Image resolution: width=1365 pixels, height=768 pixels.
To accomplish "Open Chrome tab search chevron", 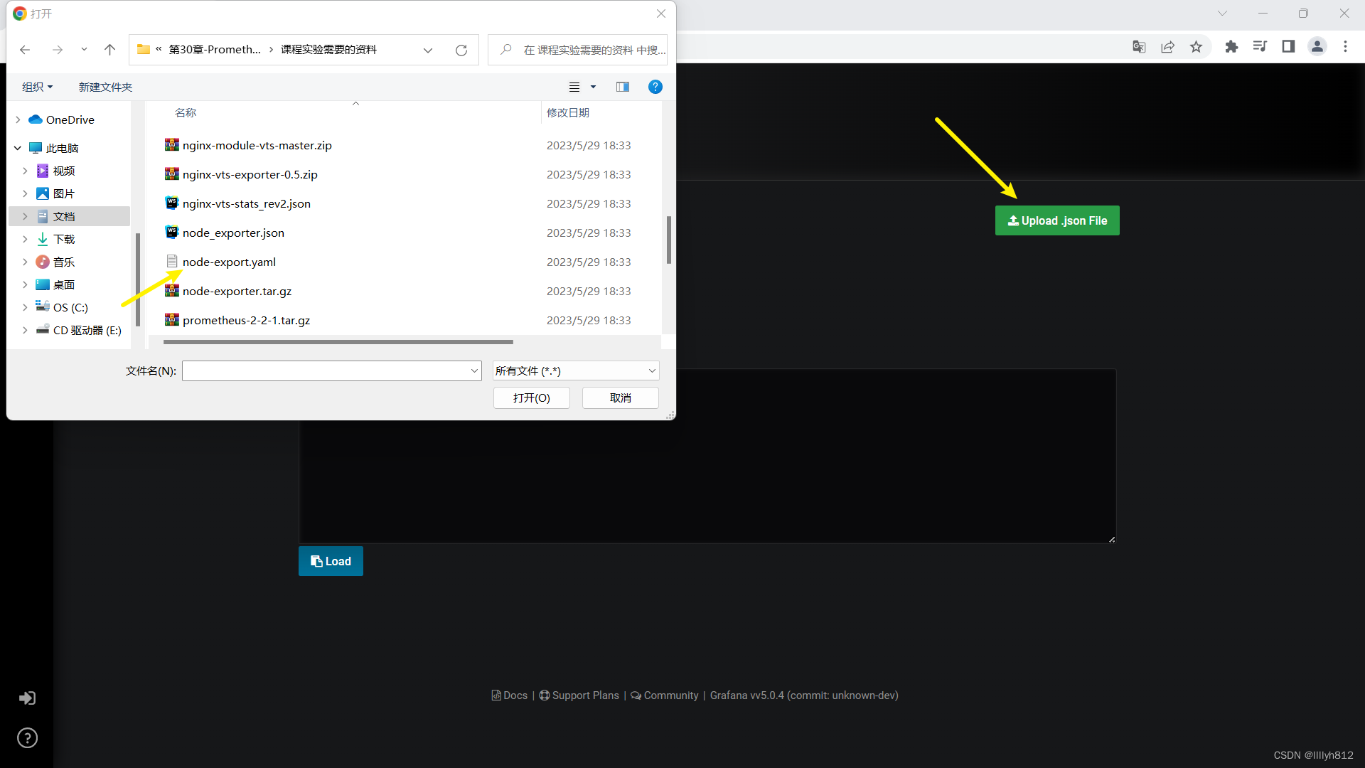I will tap(1222, 14).
